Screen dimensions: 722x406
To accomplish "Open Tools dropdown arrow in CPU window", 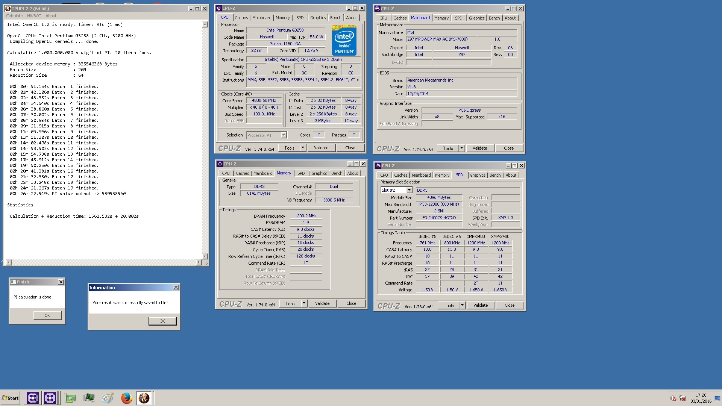I will (x=303, y=148).
